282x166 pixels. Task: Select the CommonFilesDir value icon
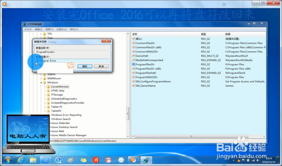(133, 43)
